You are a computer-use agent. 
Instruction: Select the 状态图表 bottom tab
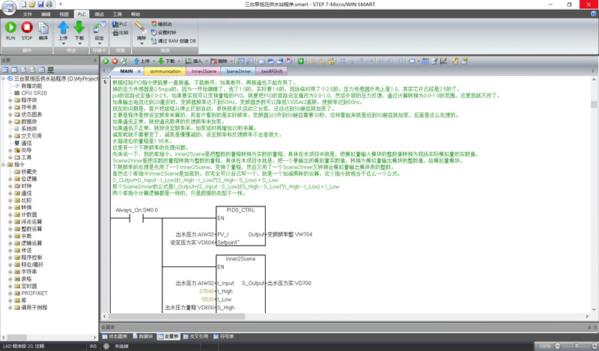[115, 337]
